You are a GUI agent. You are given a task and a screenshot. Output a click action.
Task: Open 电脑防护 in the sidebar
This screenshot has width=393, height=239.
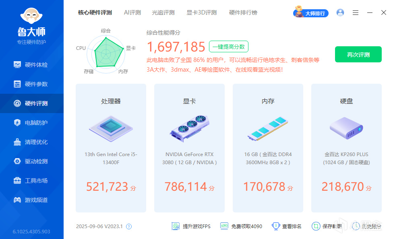click(x=31, y=123)
